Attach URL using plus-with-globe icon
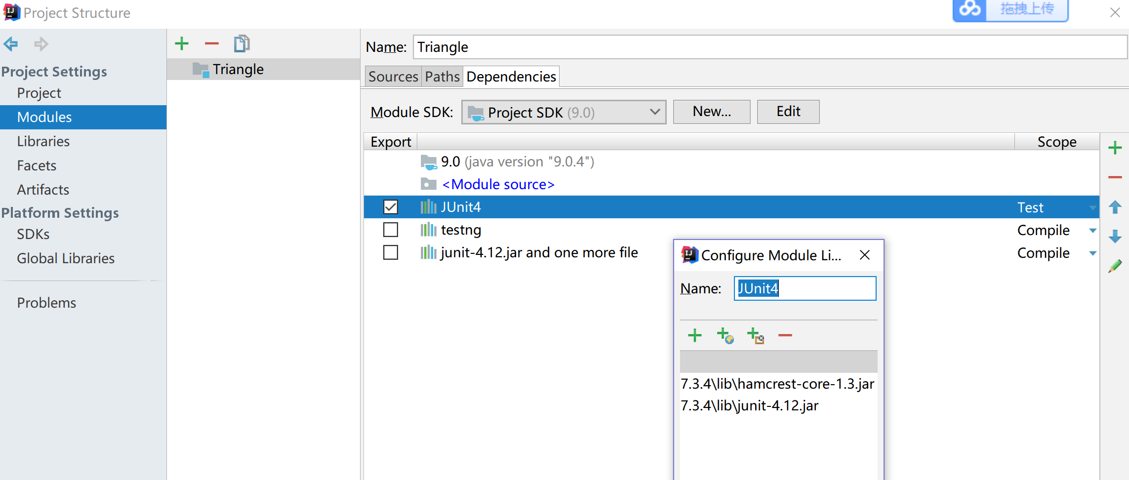The width and height of the screenshot is (1129, 480). point(725,335)
